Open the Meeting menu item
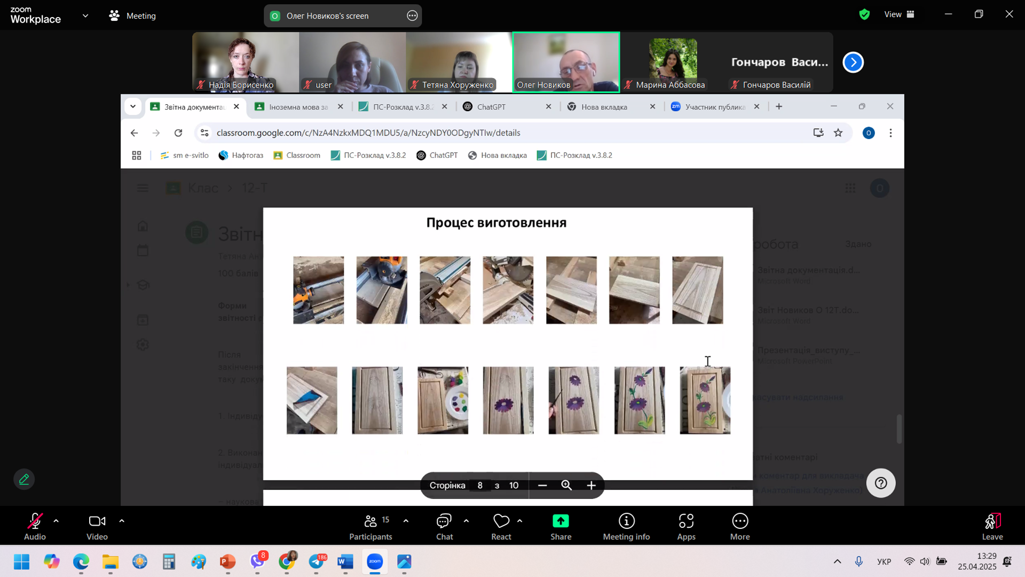The width and height of the screenshot is (1025, 577). click(132, 16)
